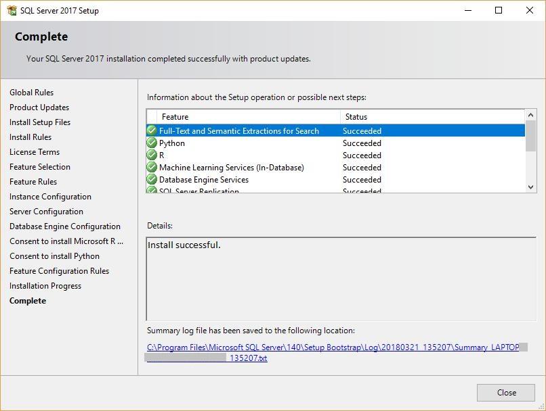Click green check icon beside Python
The image size is (546, 411).
152,143
